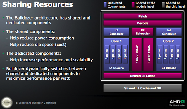Click the Shared L3 Cache and NB bar
The image size is (187, 109).
tap(143, 88)
